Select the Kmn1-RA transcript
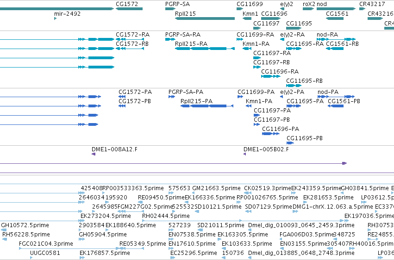This screenshot has height=260, width=394. tap(247, 49)
